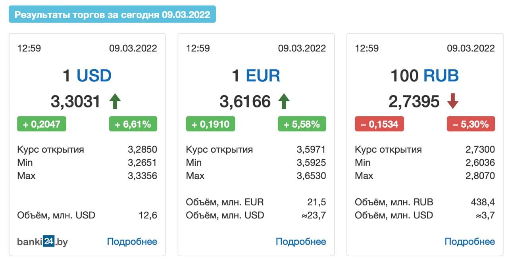Click the green + 0,1910 change badge
The height and width of the screenshot is (270, 508).
[x=210, y=124]
